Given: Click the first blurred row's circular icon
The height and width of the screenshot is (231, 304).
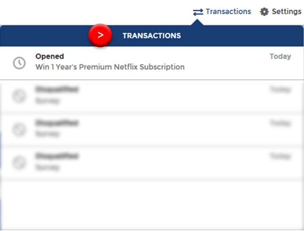Looking at the screenshot, I should point(19,96).
